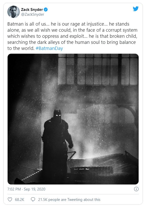The width and height of the screenshot is (149, 207).
Task: Click the blue verified badge
Action: 46,10
